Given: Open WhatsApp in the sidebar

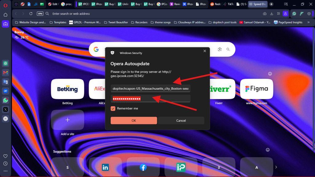Looking at the screenshot, I should click(6, 100).
